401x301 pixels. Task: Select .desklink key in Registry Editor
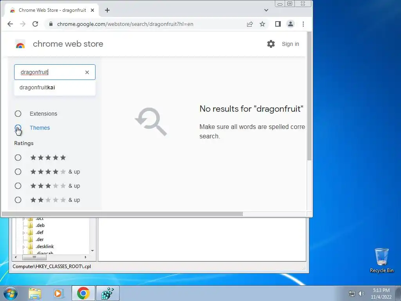(x=45, y=247)
